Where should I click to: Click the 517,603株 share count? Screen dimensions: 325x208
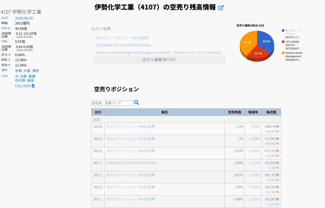[x=272, y=139]
